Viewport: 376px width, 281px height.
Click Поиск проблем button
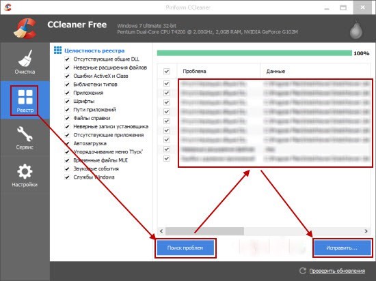tap(185, 248)
